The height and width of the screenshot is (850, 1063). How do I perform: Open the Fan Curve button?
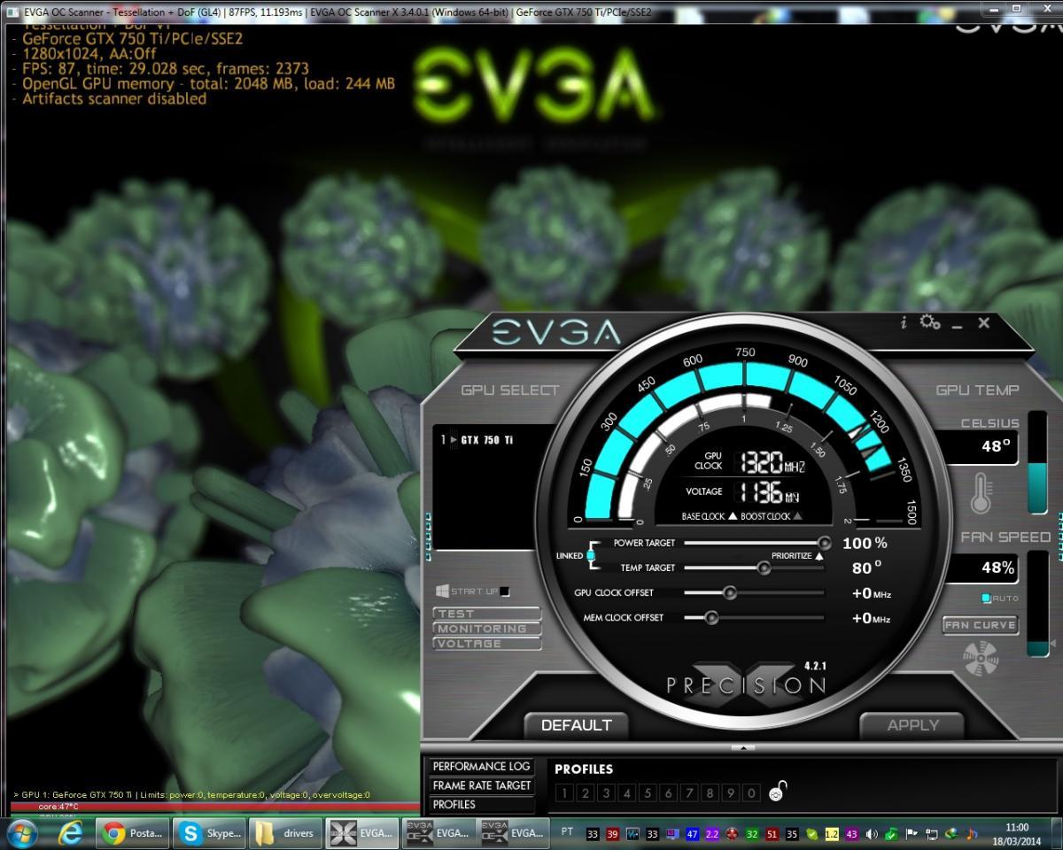[x=980, y=625]
